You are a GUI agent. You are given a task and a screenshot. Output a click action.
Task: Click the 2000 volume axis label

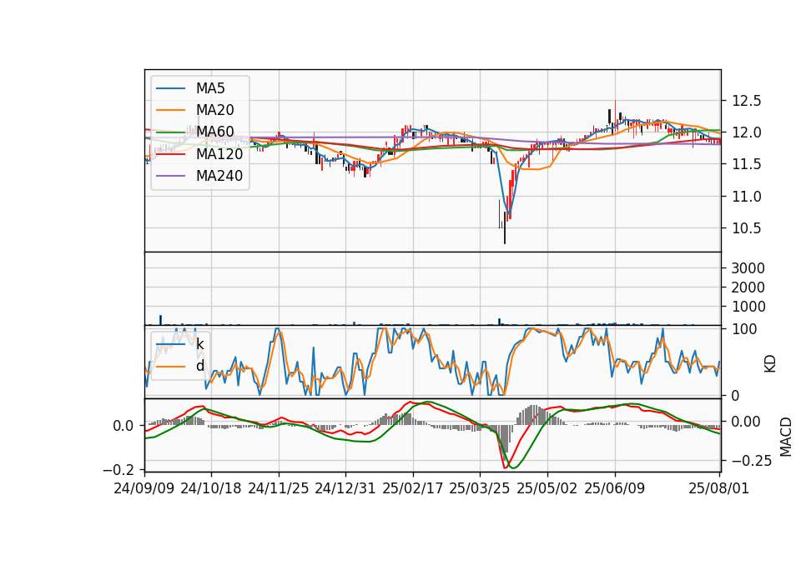click(748, 287)
